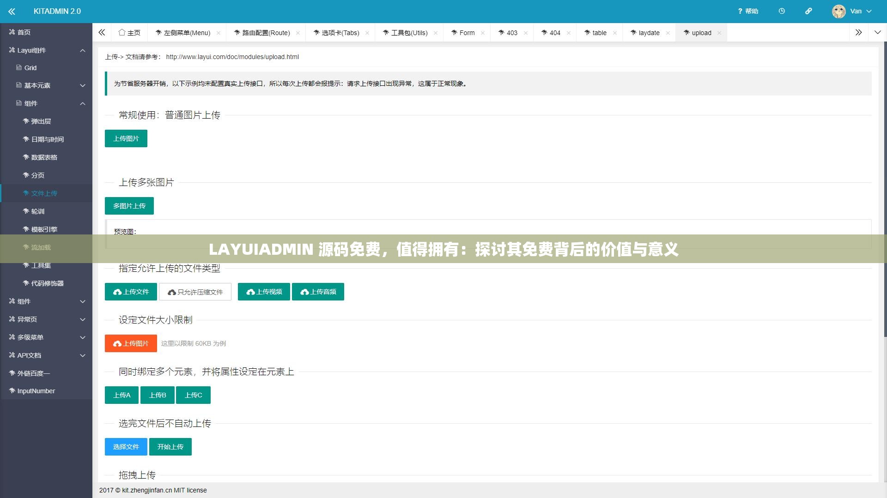Close the 左侧菜单(Menu) tab
The height and width of the screenshot is (498, 887).
pos(219,33)
